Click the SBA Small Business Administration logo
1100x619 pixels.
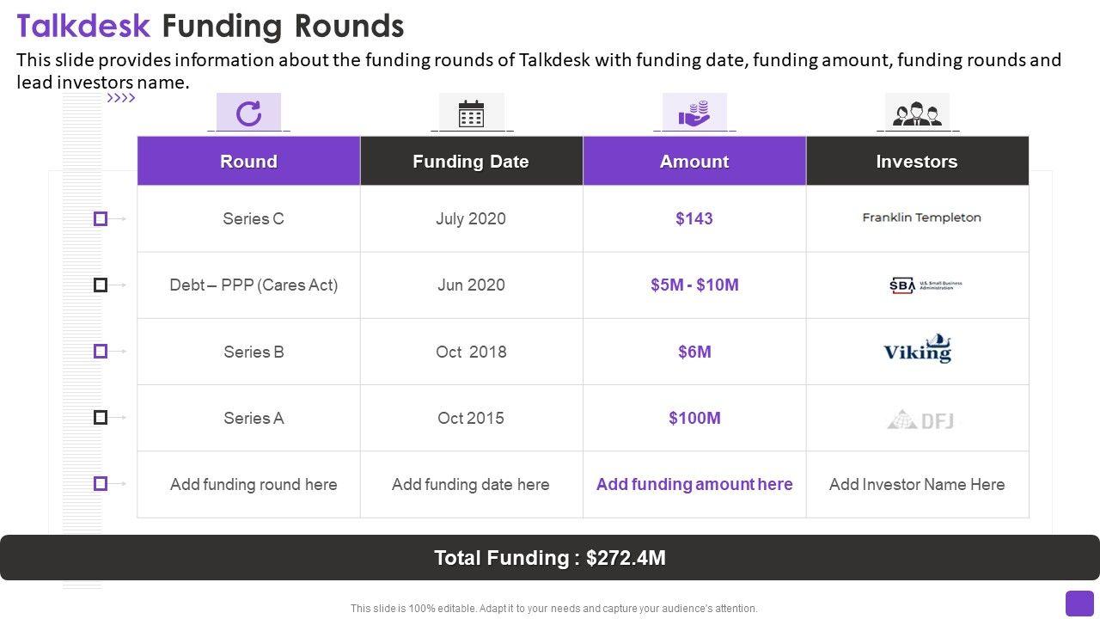[925, 285]
